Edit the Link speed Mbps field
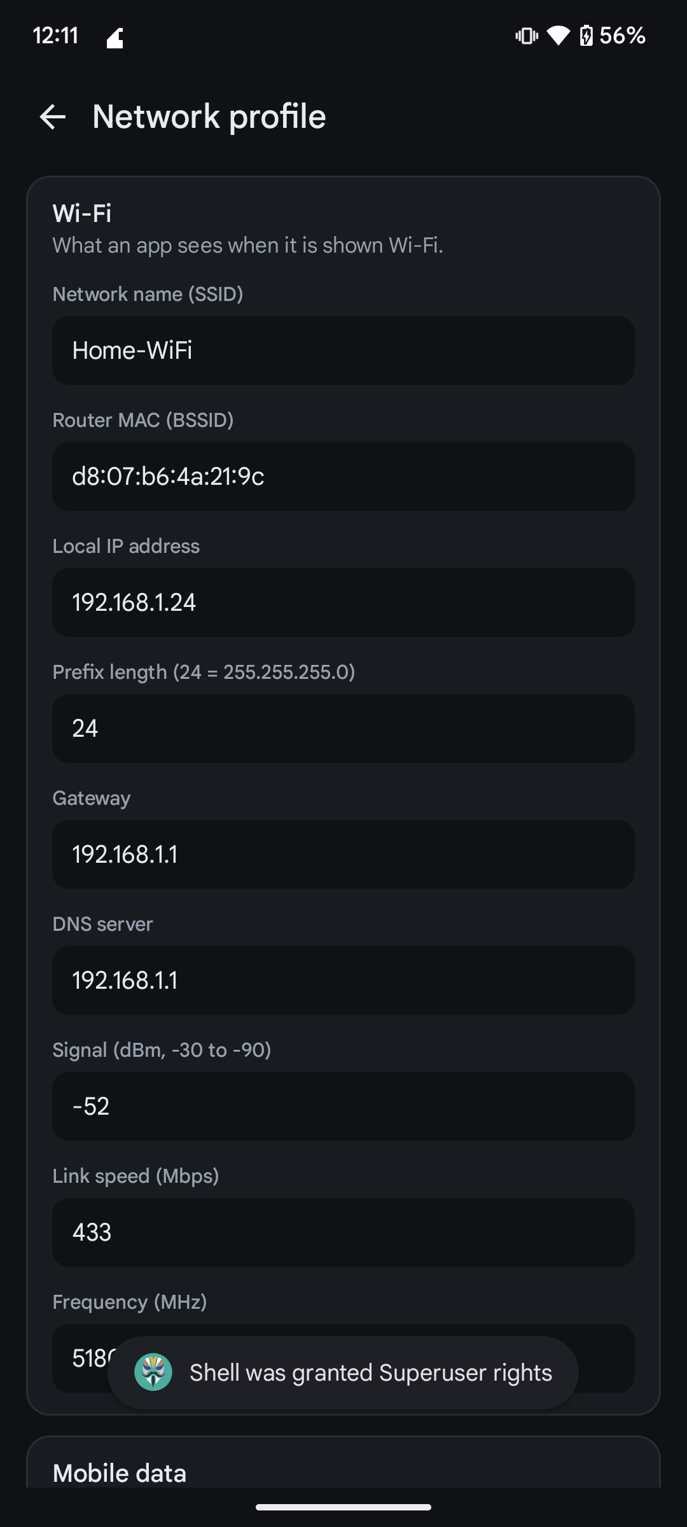The width and height of the screenshot is (687, 1527). pos(343,1232)
